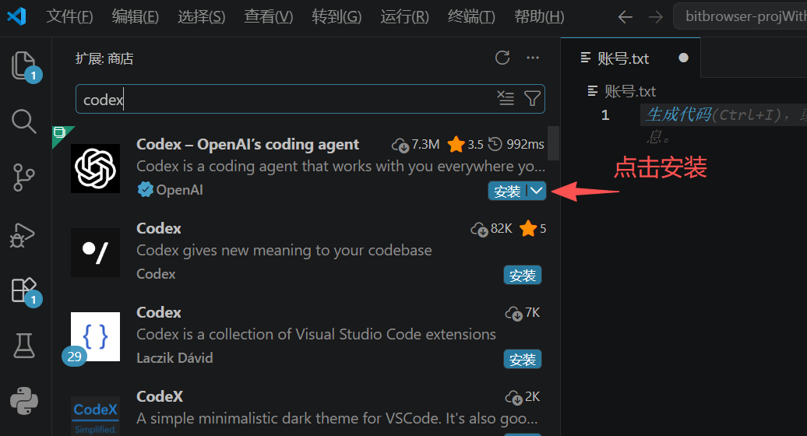Click the 生成代码 hint text in editor
Viewport: 807px width, 436px height.
[678, 114]
